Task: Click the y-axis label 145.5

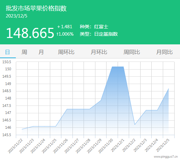Action: (x=7, y=135)
